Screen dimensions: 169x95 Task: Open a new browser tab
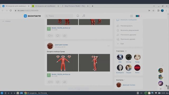pyautogui.click(x=92, y=6)
